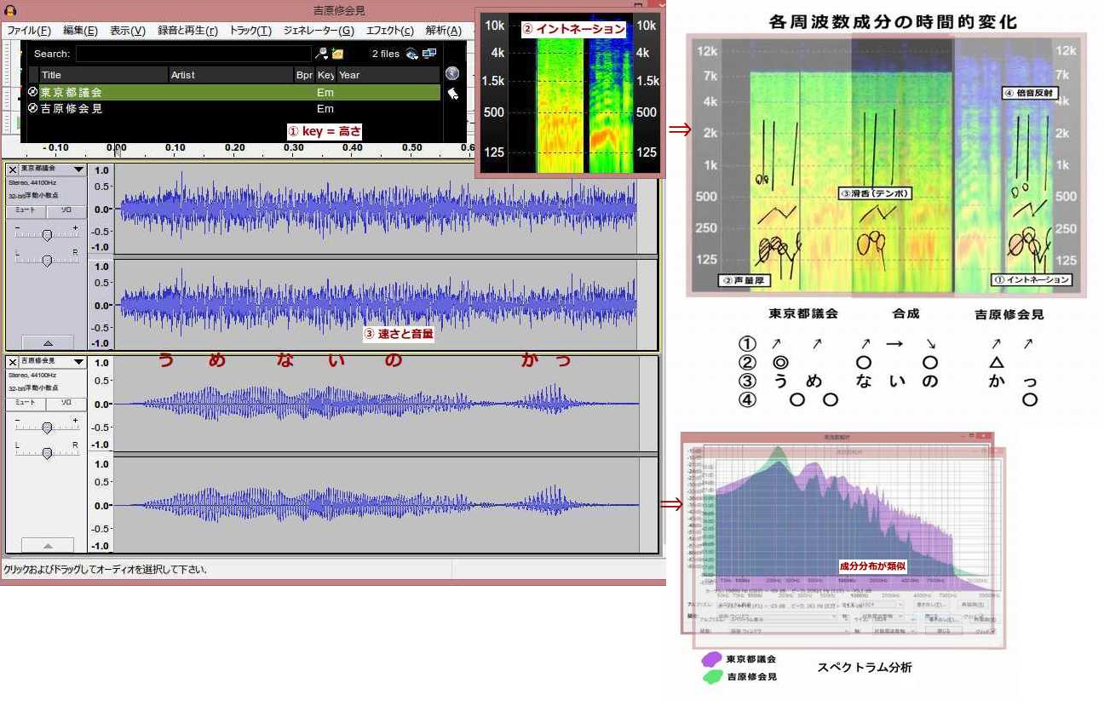Screen dimensions: 1104x706
Task: Click the status bar message クリックおよびドラッグして…
Action: (x=106, y=570)
